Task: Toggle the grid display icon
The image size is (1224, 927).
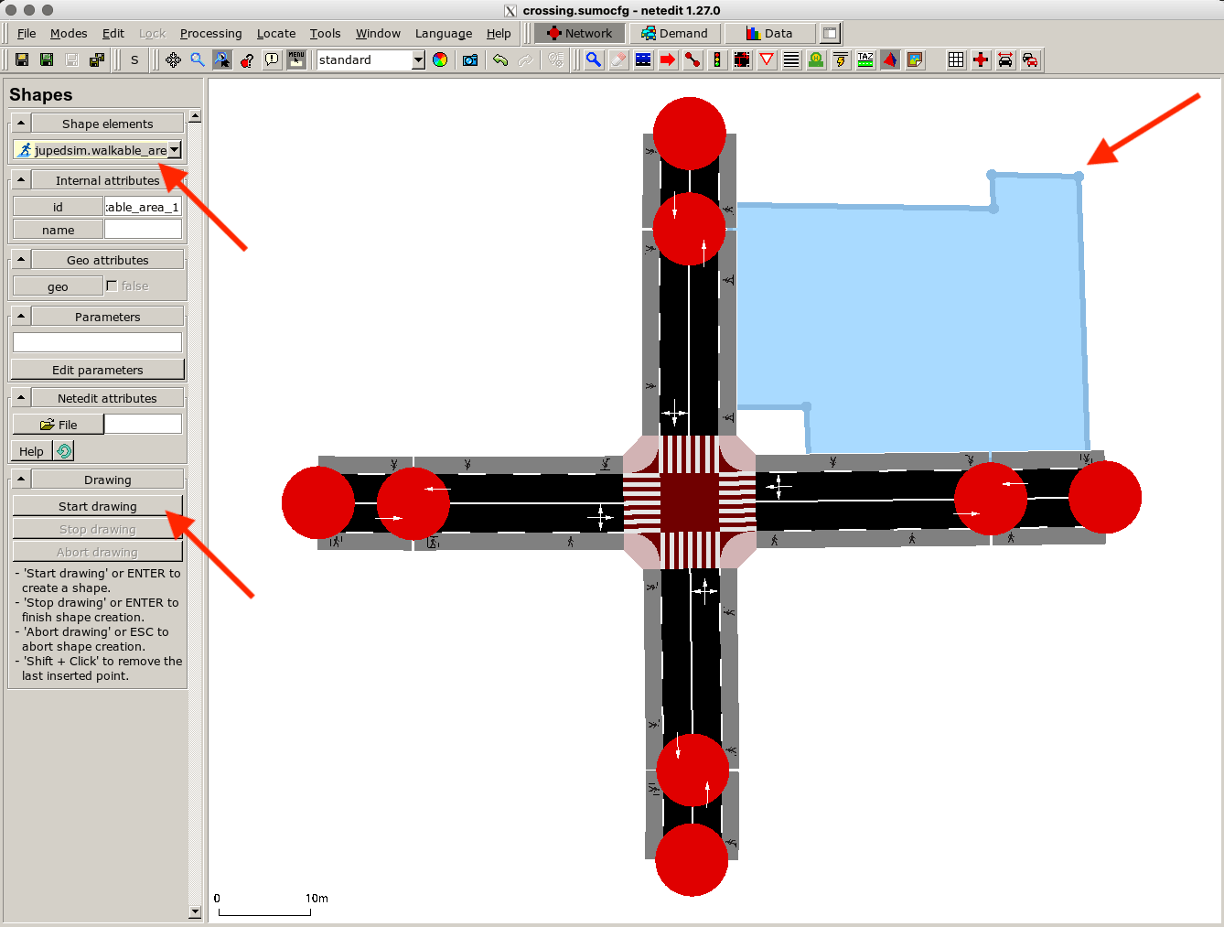Action: pyautogui.click(x=956, y=60)
